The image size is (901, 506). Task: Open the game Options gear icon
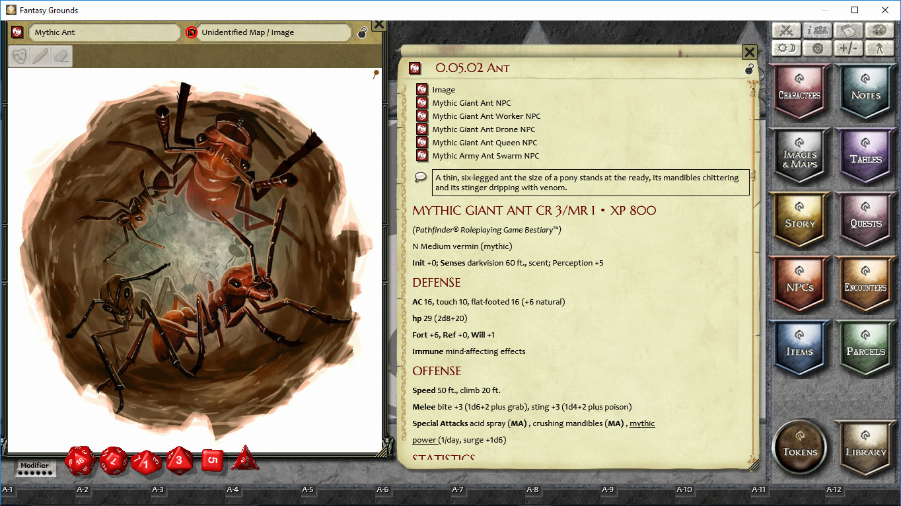point(817,47)
